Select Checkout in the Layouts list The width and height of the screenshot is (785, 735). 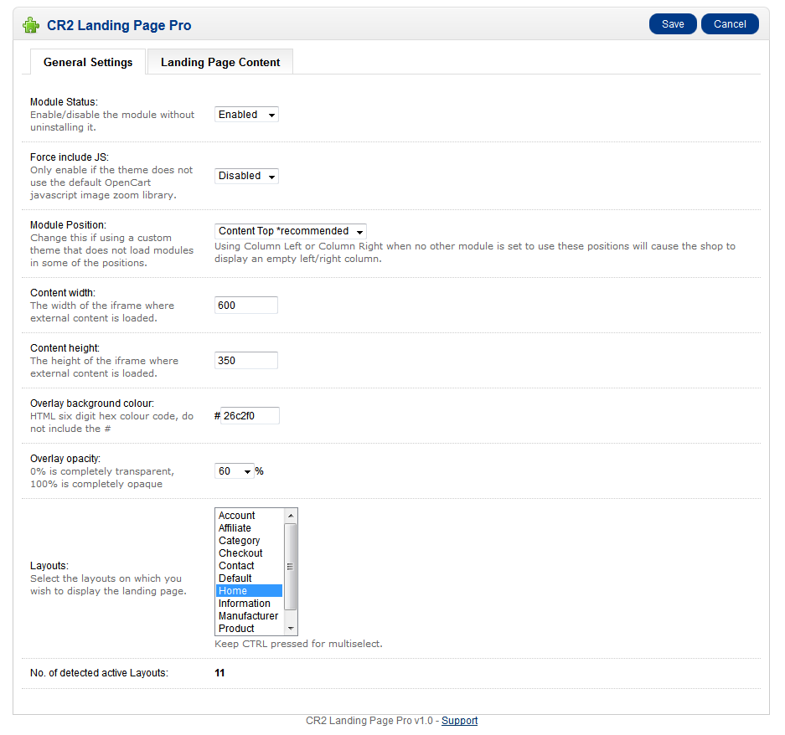pos(250,553)
